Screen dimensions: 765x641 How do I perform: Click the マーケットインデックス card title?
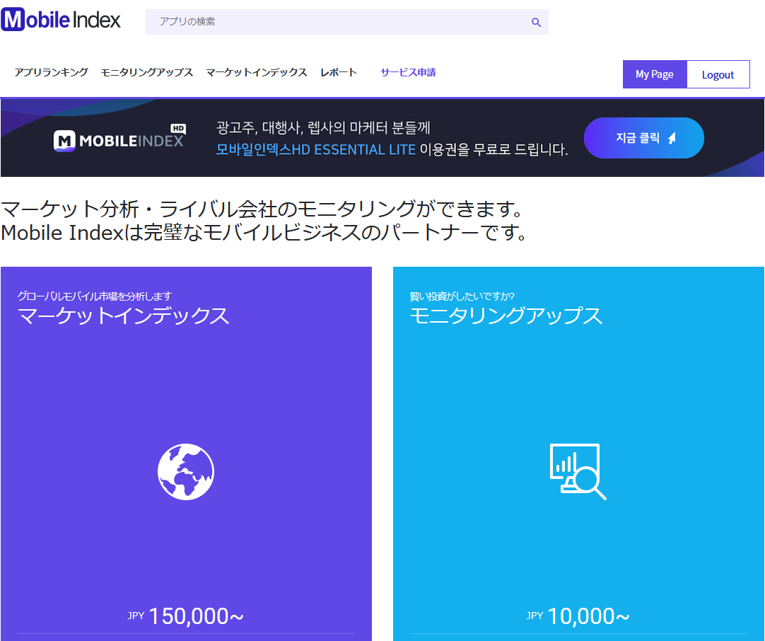click(123, 316)
